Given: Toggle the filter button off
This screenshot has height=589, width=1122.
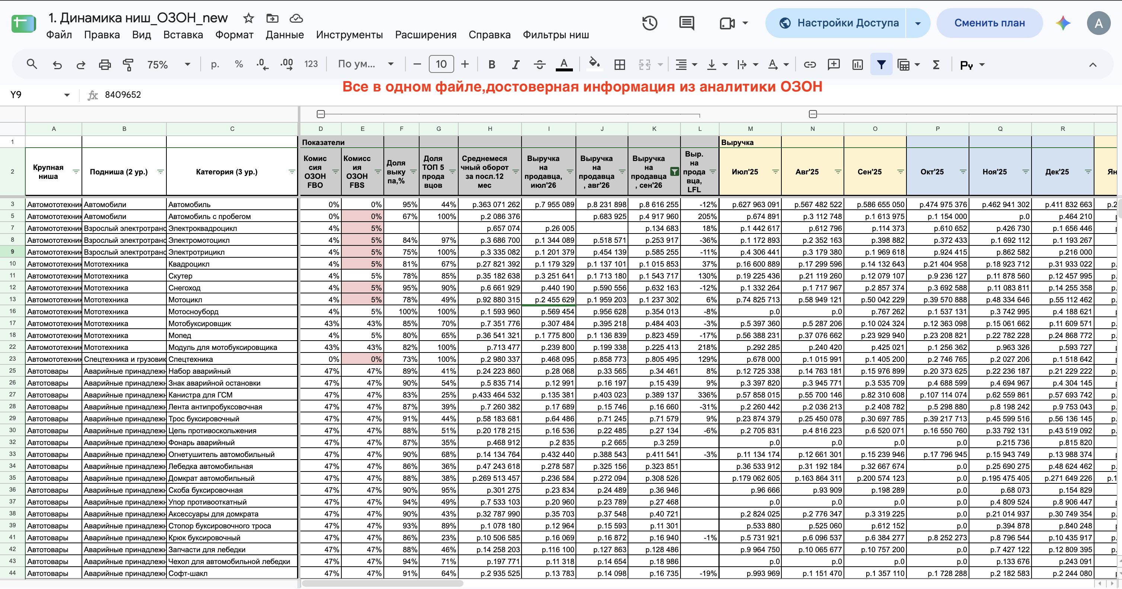Looking at the screenshot, I should tap(881, 64).
